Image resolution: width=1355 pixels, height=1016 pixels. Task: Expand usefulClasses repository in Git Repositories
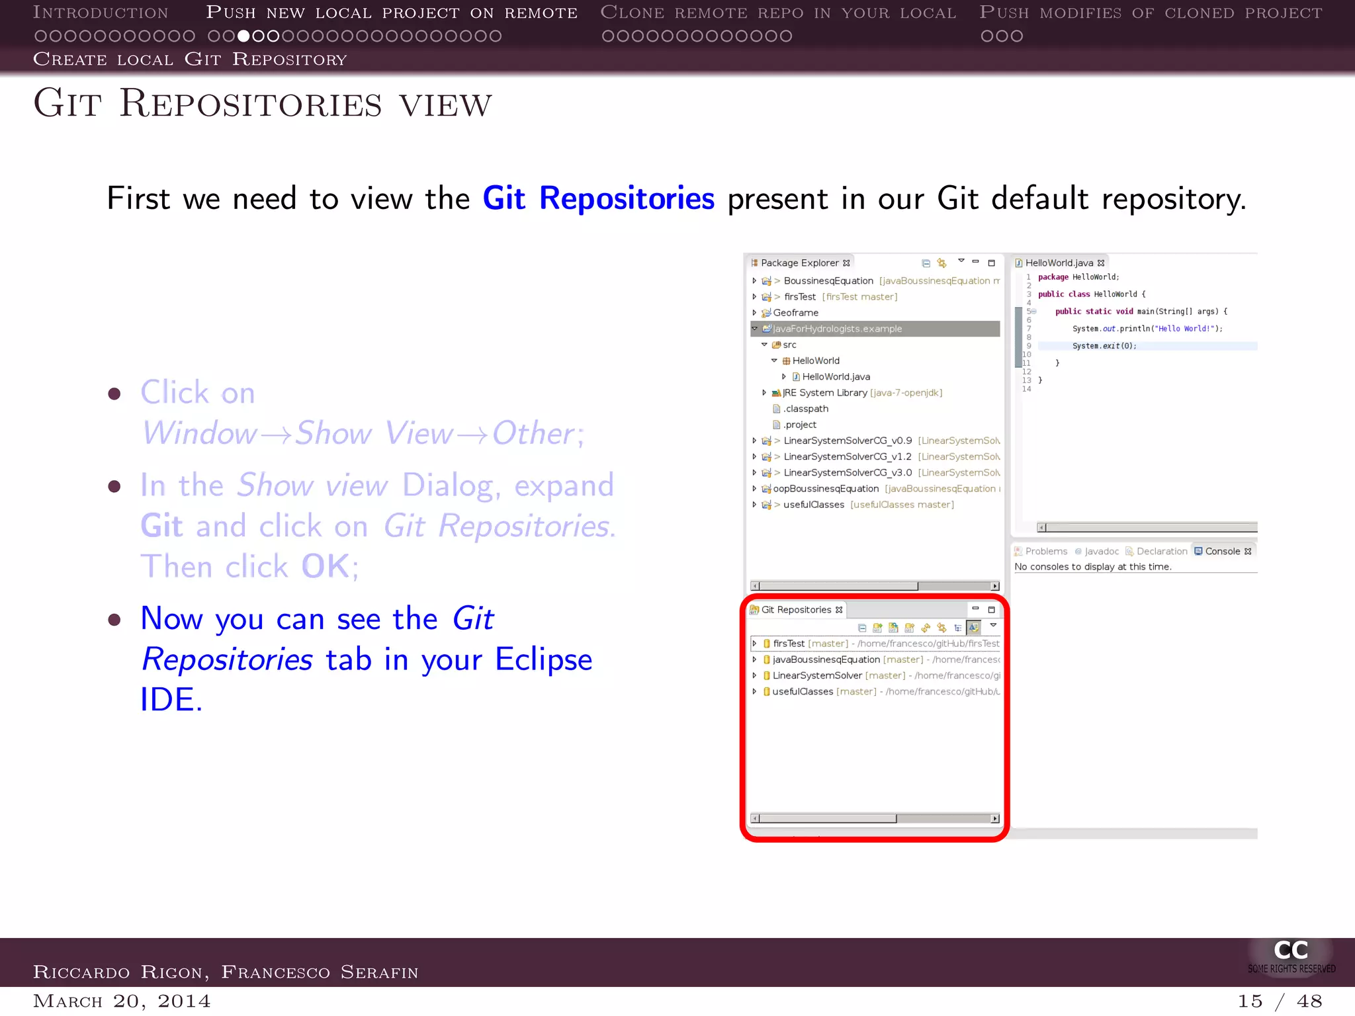(x=754, y=691)
